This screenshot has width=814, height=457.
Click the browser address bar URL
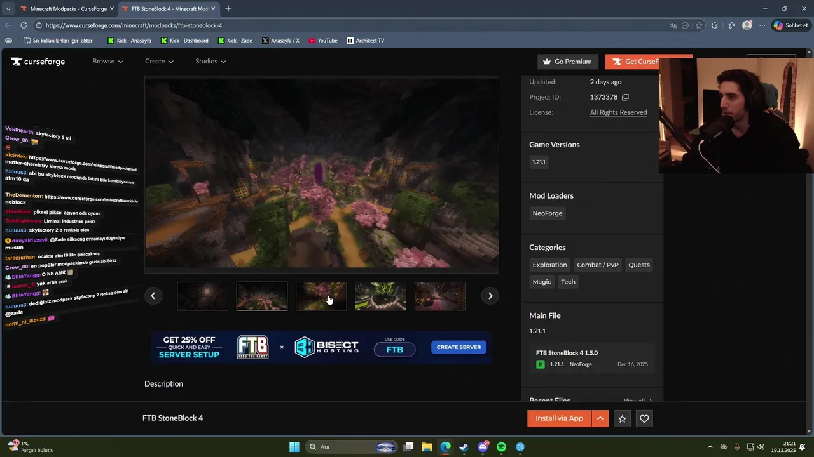click(x=134, y=25)
